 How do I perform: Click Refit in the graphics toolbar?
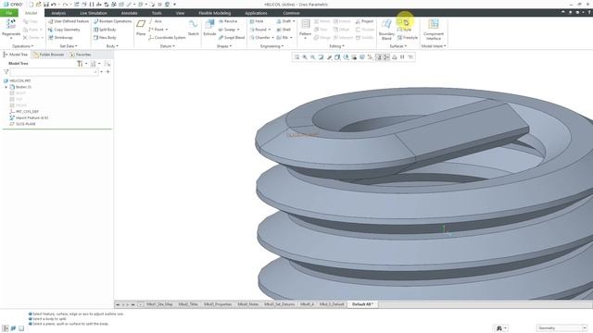coord(296,57)
